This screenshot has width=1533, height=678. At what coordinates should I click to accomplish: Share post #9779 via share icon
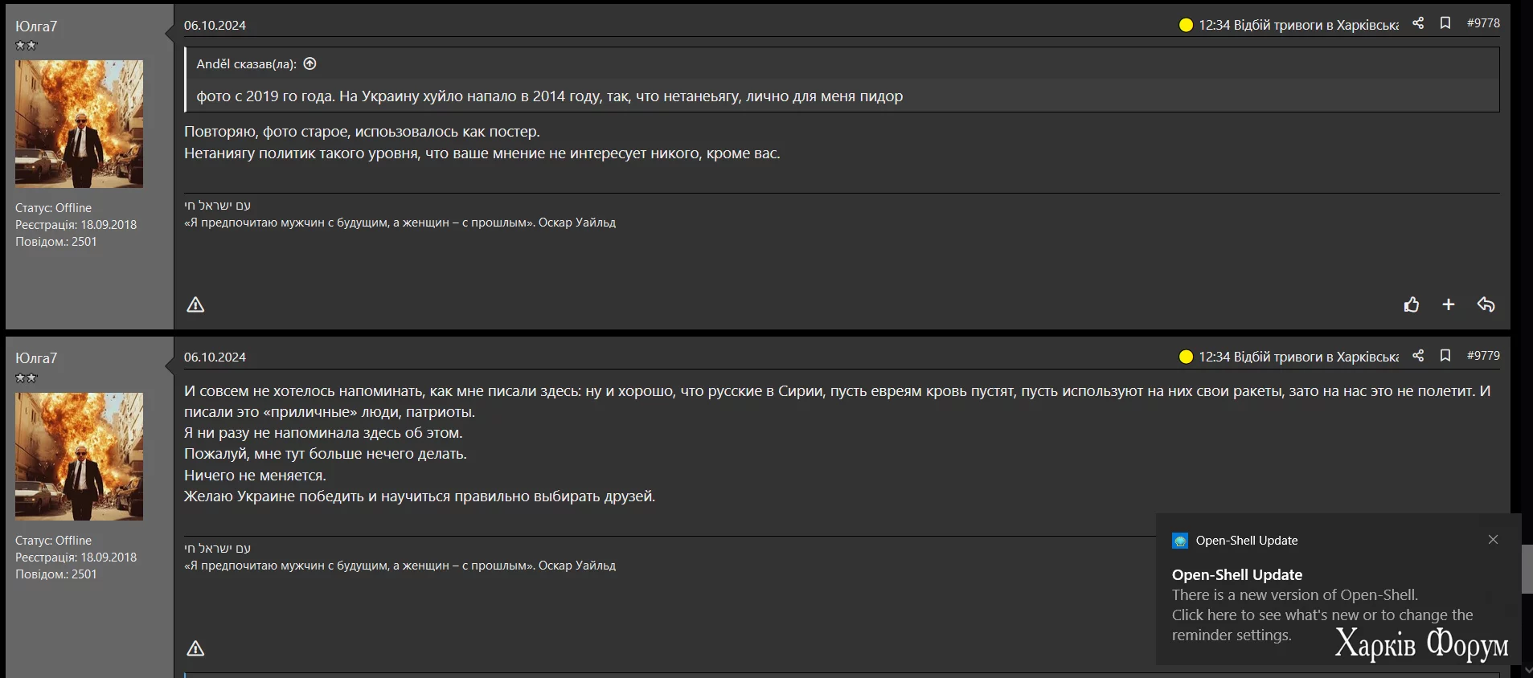(1418, 356)
